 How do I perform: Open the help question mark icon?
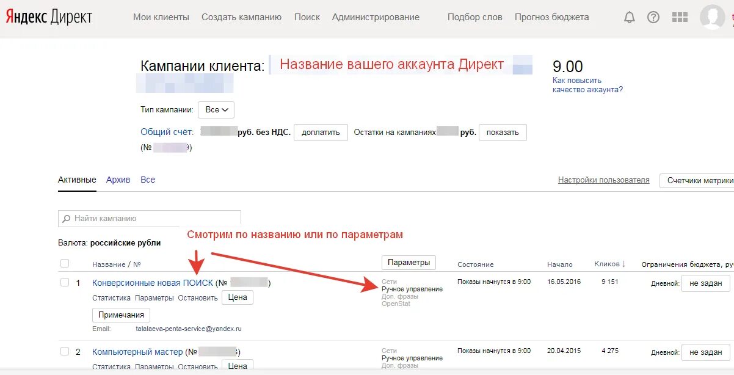pos(653,17)
